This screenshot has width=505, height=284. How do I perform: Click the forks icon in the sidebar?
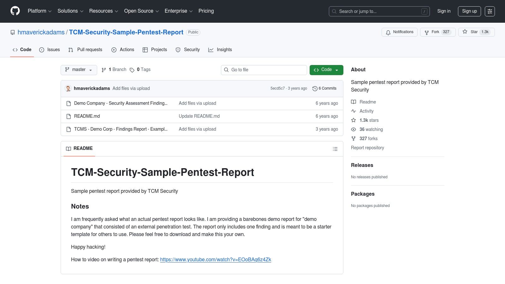point(353,139)
